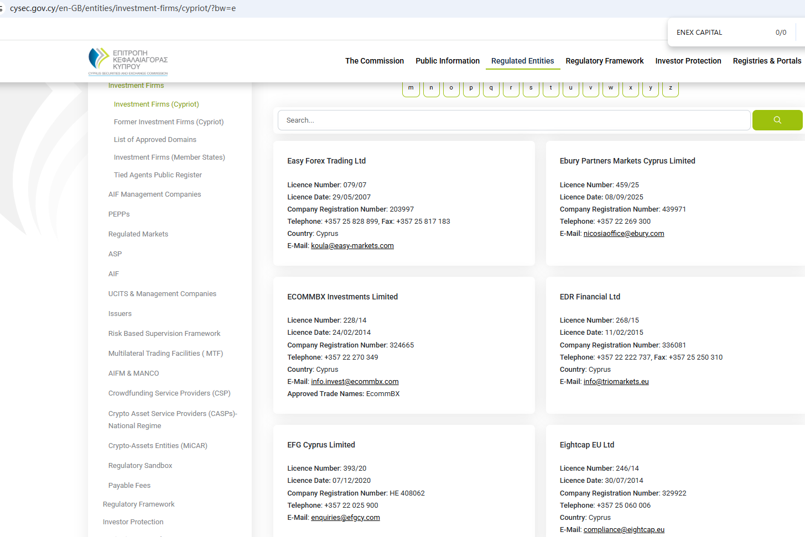Image resolution: width=805 pixels, height=537 pixels.
Task: Click the CySEC logo to go home
Action: (x=128, y=61)
